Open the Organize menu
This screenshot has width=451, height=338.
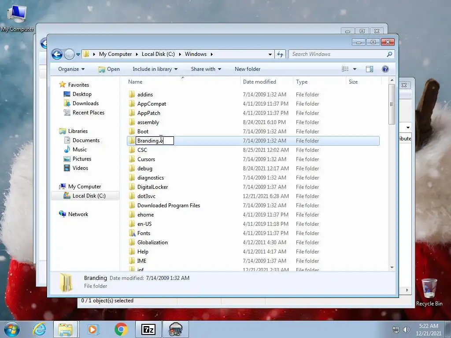click(71, 69)
